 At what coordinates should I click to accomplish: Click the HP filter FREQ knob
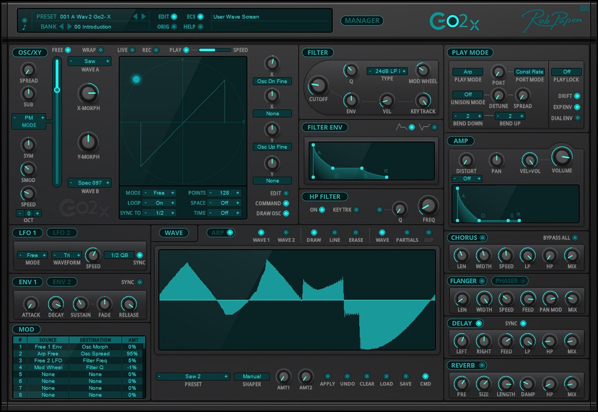(428, 206)
